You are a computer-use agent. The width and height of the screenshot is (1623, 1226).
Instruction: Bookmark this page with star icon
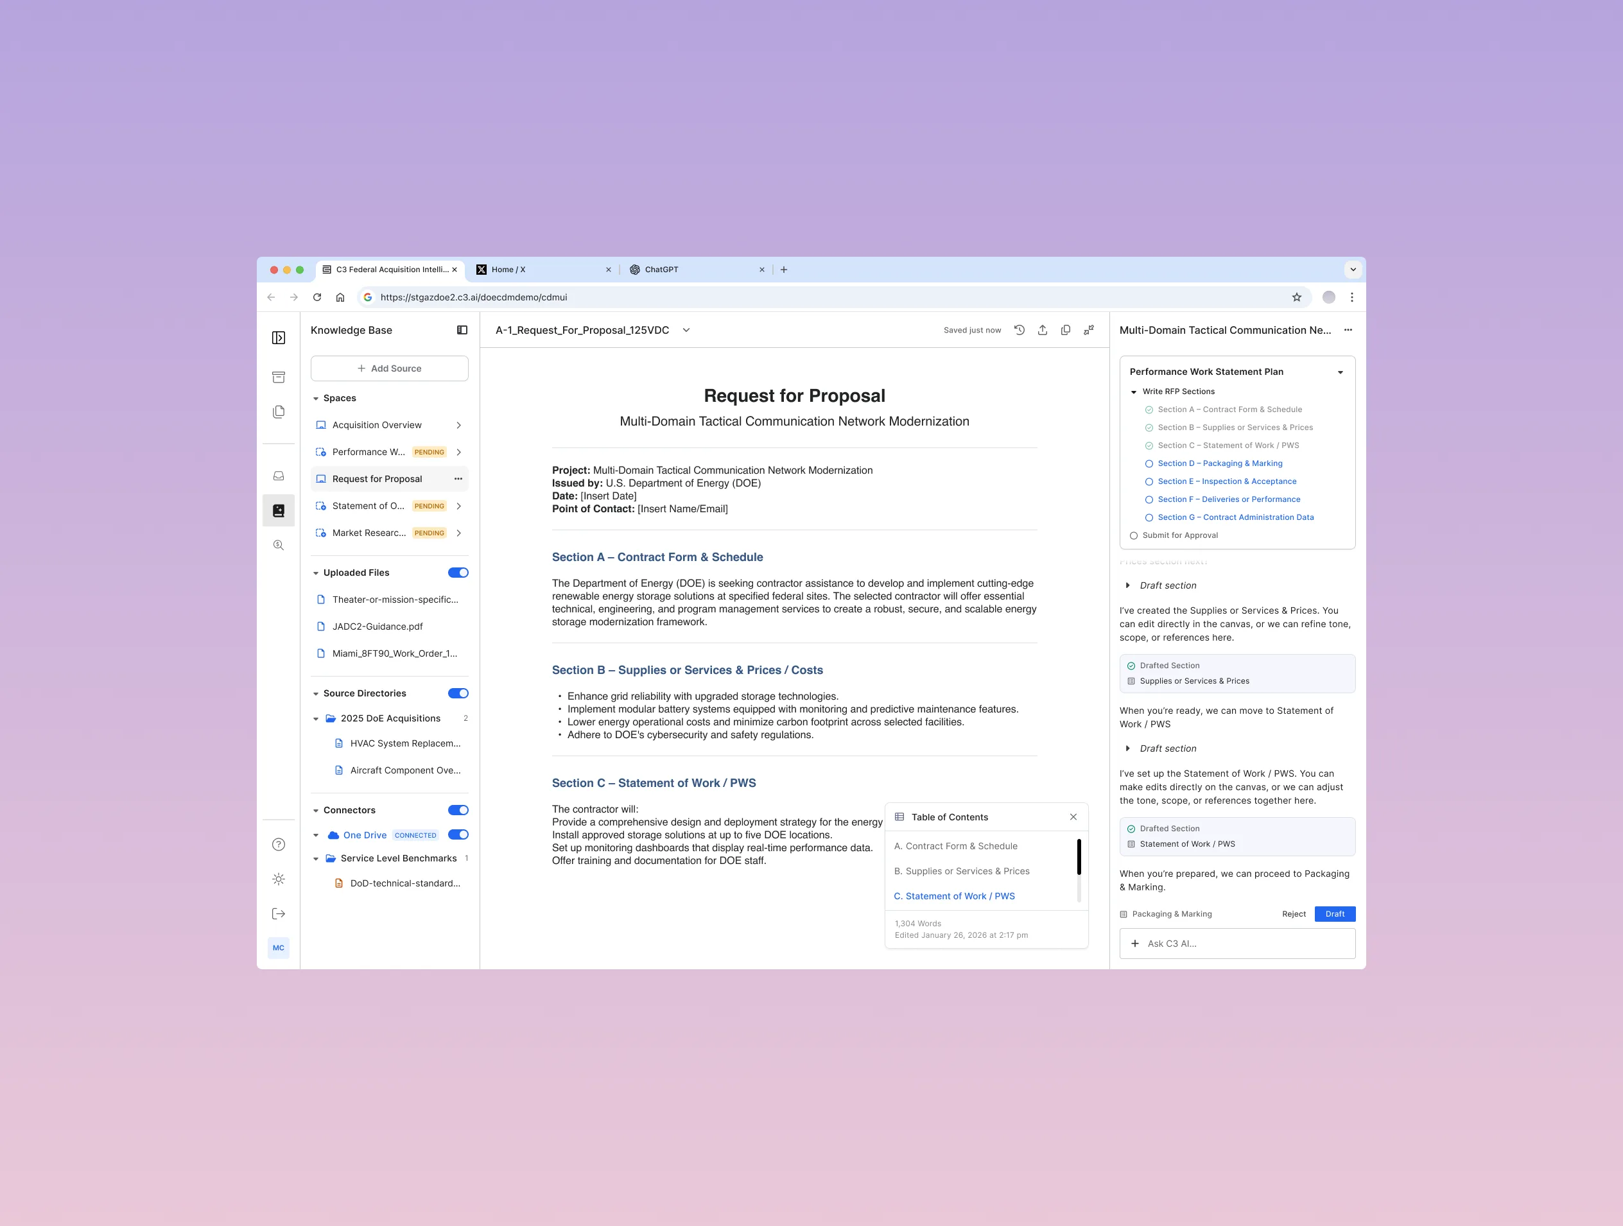(1296, 297)
